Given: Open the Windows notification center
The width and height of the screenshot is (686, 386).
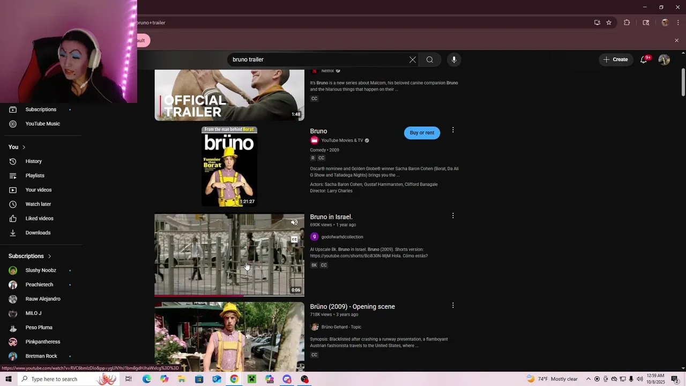Looking at the screenshot, I should coord(675,379).
